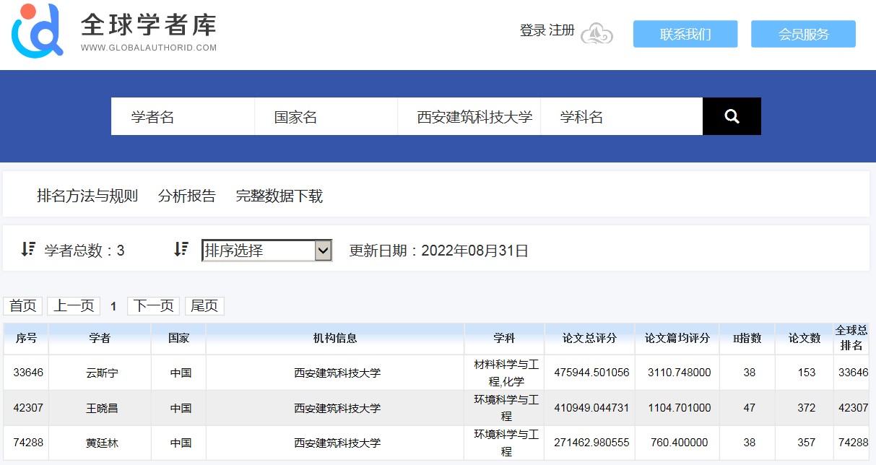Click the 更新日期：2022年08月31日 text
Screen dimensions: 876x465
pos(439,251)
